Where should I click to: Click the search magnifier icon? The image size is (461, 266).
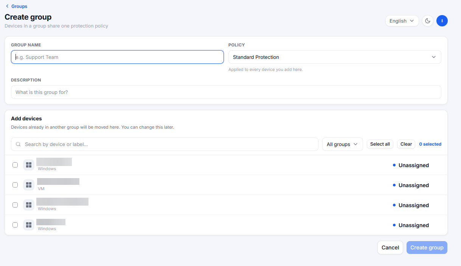[x=18, y=144]
